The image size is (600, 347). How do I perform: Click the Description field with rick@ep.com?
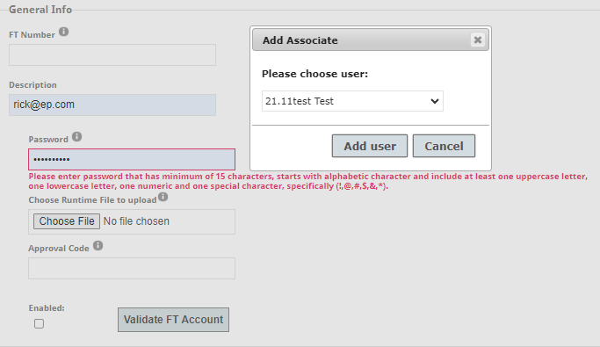pyautogui.click(x=112, y=105)
